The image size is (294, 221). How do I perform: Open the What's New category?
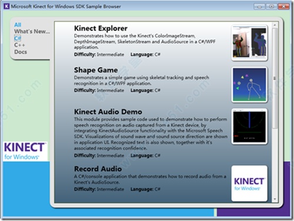tap(32, 31)
